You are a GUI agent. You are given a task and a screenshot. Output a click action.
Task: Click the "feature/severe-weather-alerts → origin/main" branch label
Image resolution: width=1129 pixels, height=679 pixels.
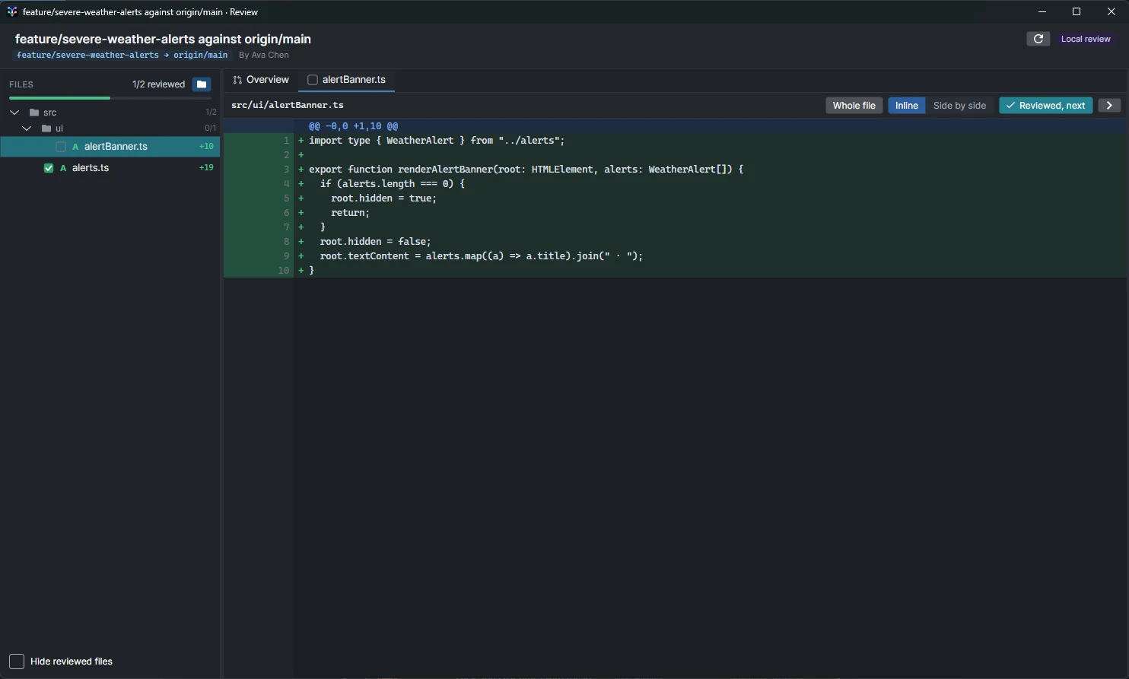(122, 55)
